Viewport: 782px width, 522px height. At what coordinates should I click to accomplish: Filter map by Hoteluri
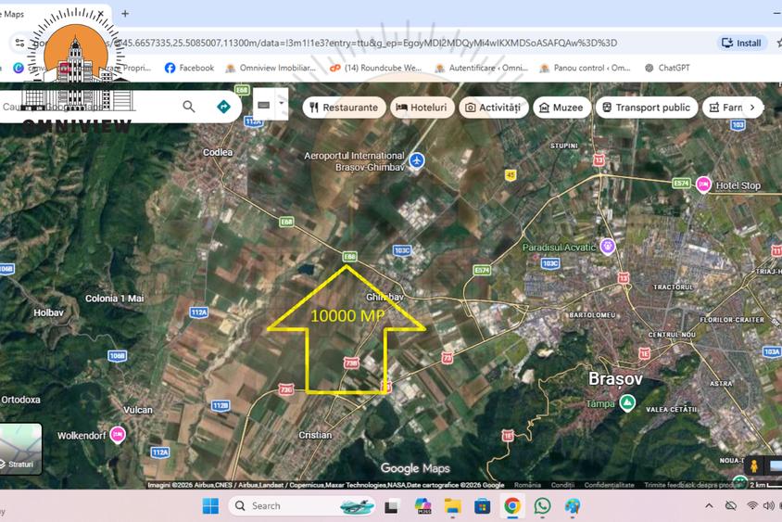click(x=422, y=108)
